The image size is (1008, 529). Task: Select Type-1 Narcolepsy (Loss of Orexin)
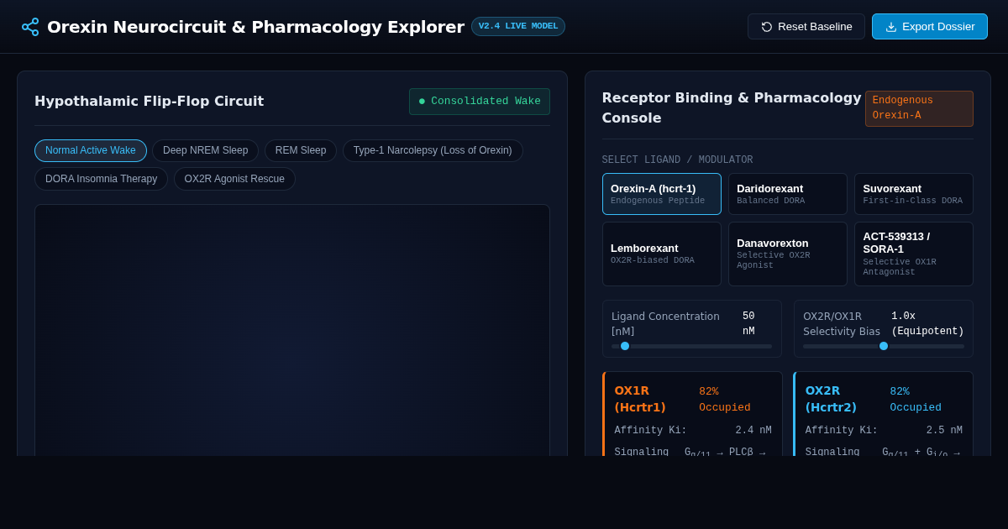pos(433,150)
